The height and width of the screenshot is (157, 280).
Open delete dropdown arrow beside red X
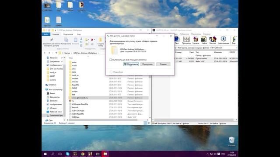click(x=94, y=40)
